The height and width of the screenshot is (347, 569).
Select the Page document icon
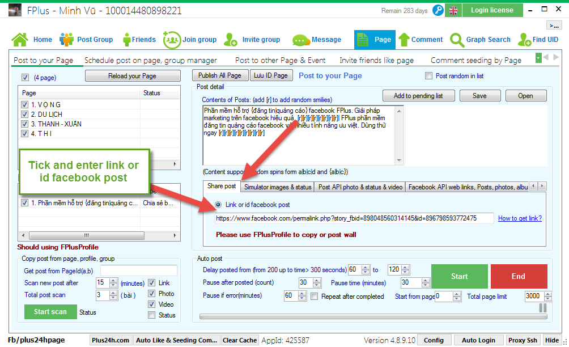click(363, 40)
